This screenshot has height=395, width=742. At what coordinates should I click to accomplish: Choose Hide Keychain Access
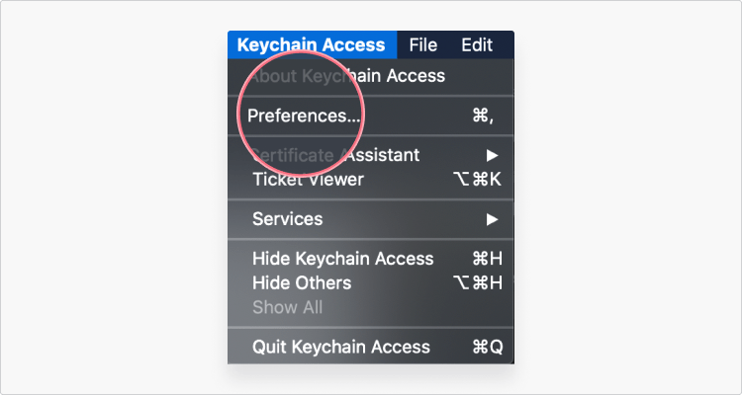[x=371, y=259]
